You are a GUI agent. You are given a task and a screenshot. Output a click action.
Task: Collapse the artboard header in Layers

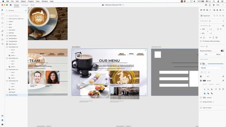[x=7, y=16]
